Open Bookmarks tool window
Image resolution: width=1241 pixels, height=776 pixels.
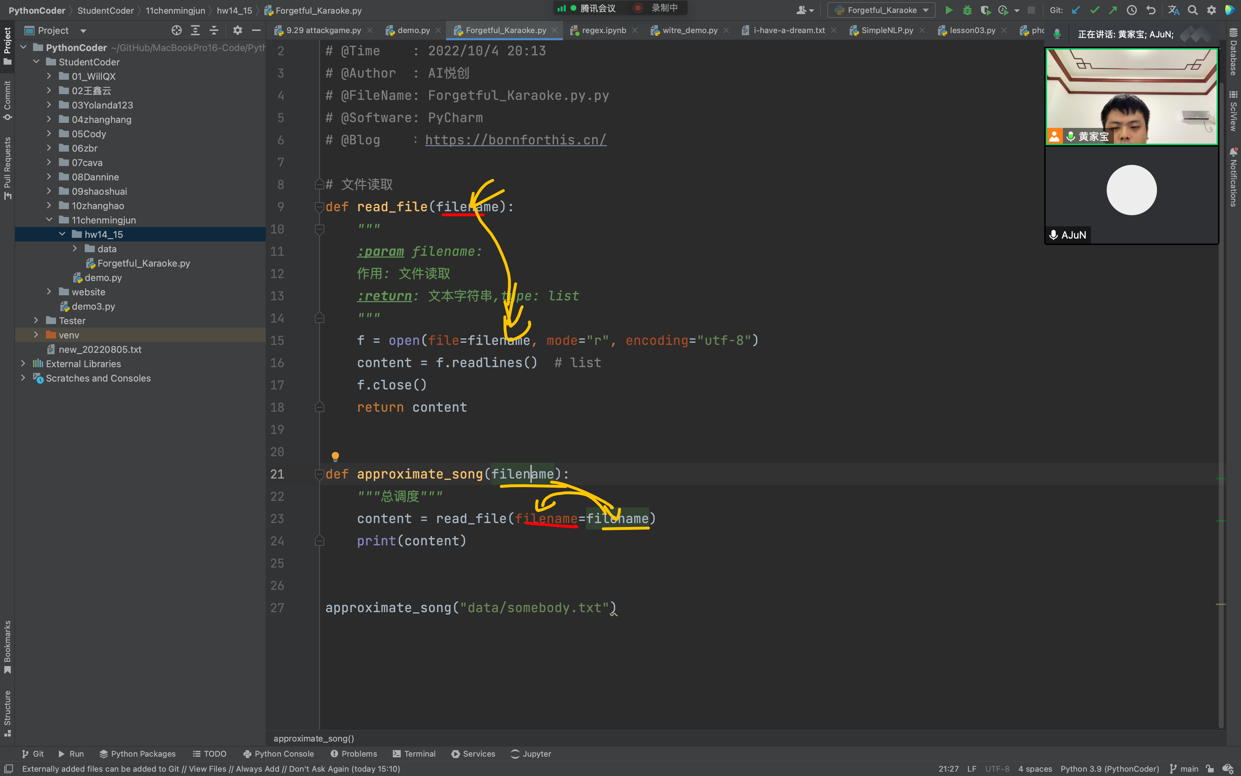click(x=7, y=647)
